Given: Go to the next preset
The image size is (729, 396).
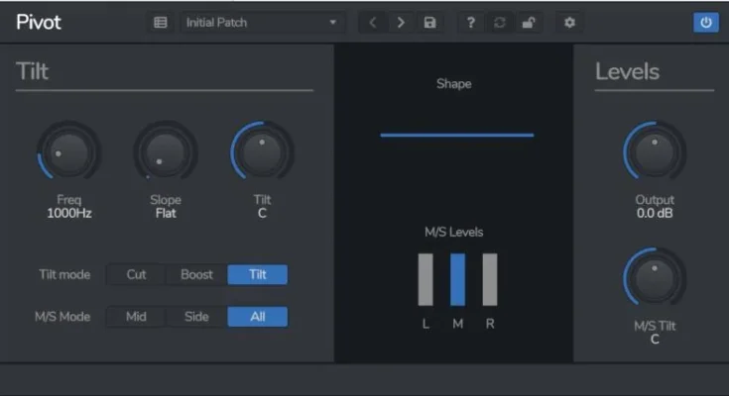Looking at the screenshot, I should tap(401, 23).
